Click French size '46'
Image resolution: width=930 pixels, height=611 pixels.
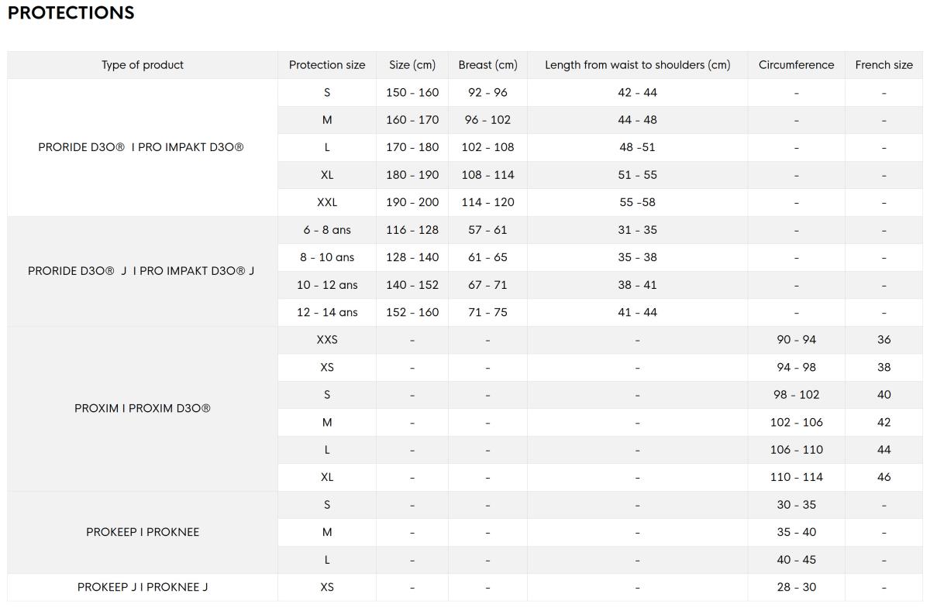(883, 477)
